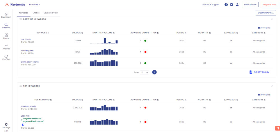This screenshot has height=132, width=280.
Task: Open the KeyChat sidebar item
Action: 6,58
